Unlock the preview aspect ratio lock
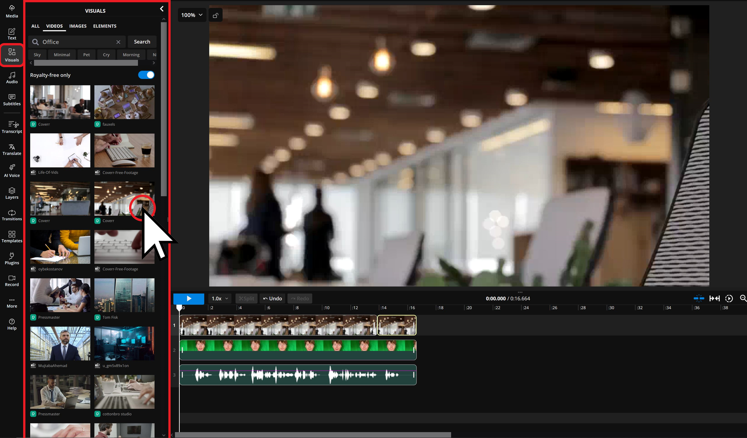 (x=216, y=15)
